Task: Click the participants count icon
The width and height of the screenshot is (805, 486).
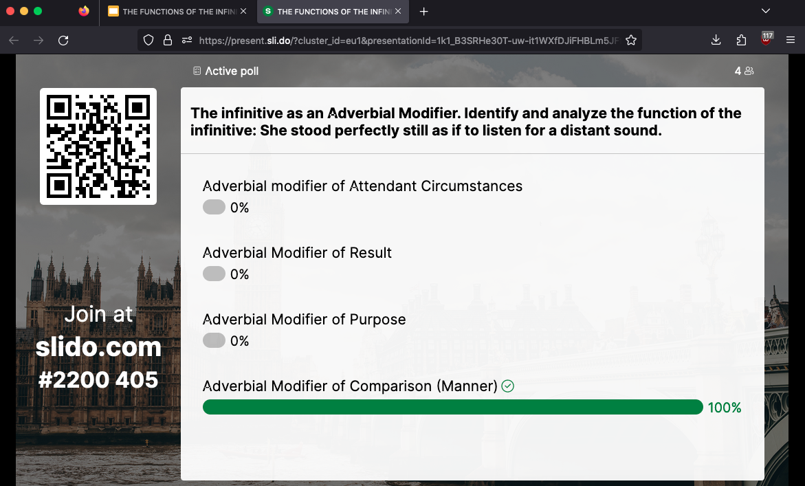Action: (749, 71)
